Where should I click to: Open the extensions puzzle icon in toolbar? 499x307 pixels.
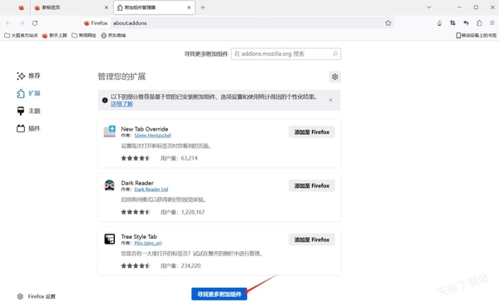tap(479, 23)
